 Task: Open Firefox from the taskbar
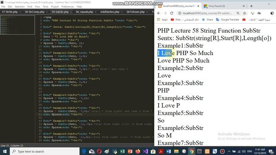coord(138,151)
